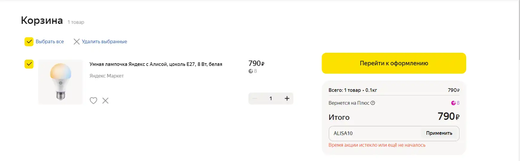Click the Яндекс Маркет seller name
Viewport: 520px width, 161px height.
click(106, 76)
